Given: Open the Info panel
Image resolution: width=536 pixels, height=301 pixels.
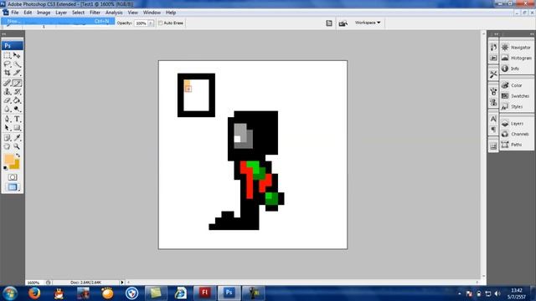Looking at the screenshot, I should 517,69.
